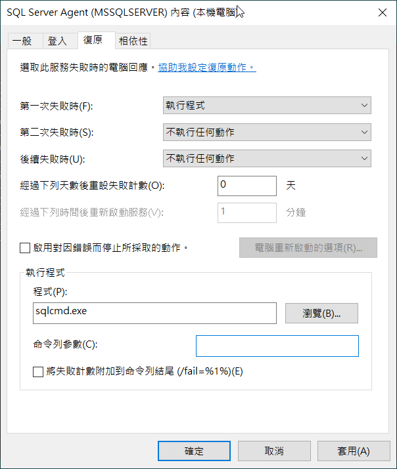Viewport: 397px width, 469px height.
Task: Open the 第二次失敗時 action dropdown
Action: (x=266, y=133)
